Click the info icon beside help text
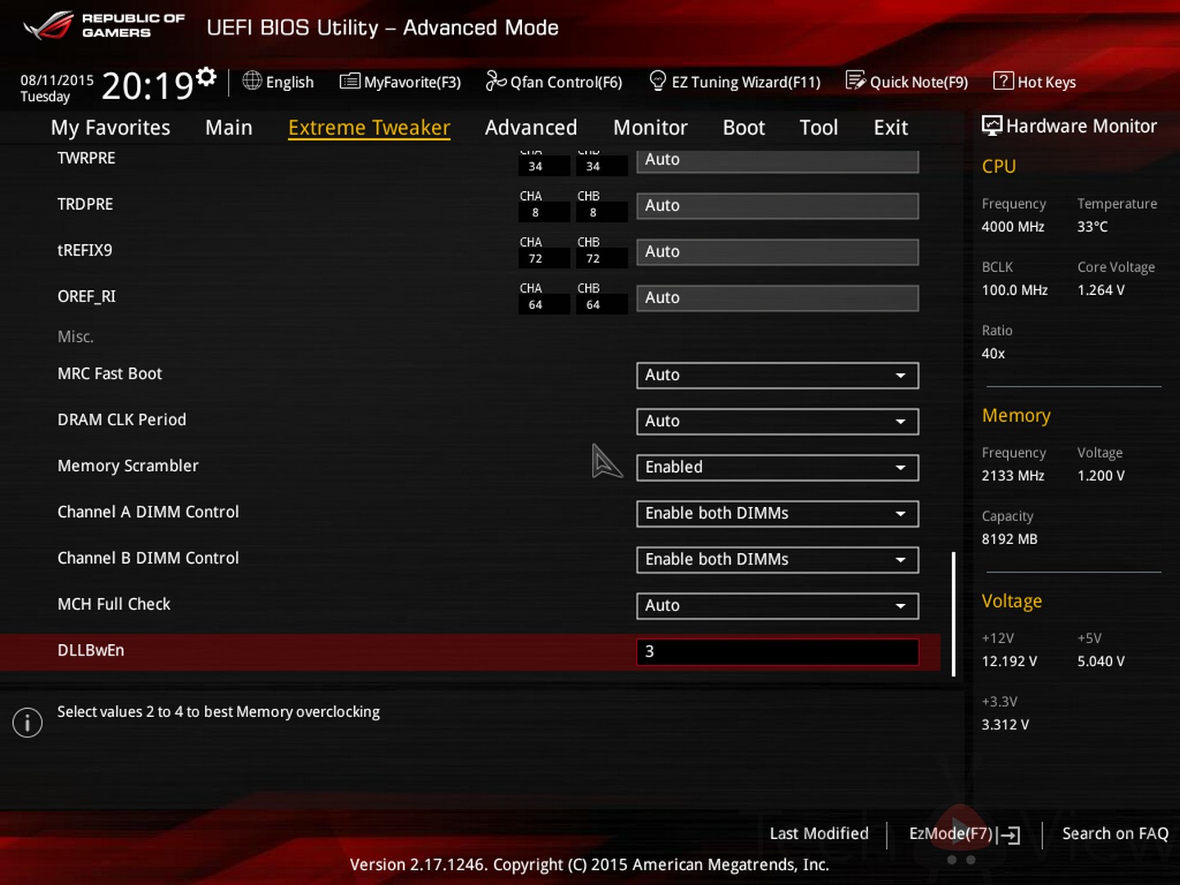Screen dimensions: 1180x885 [27, 722]
